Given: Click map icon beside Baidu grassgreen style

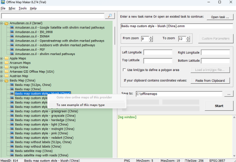Looking at the screenshot, I should 12,111.
